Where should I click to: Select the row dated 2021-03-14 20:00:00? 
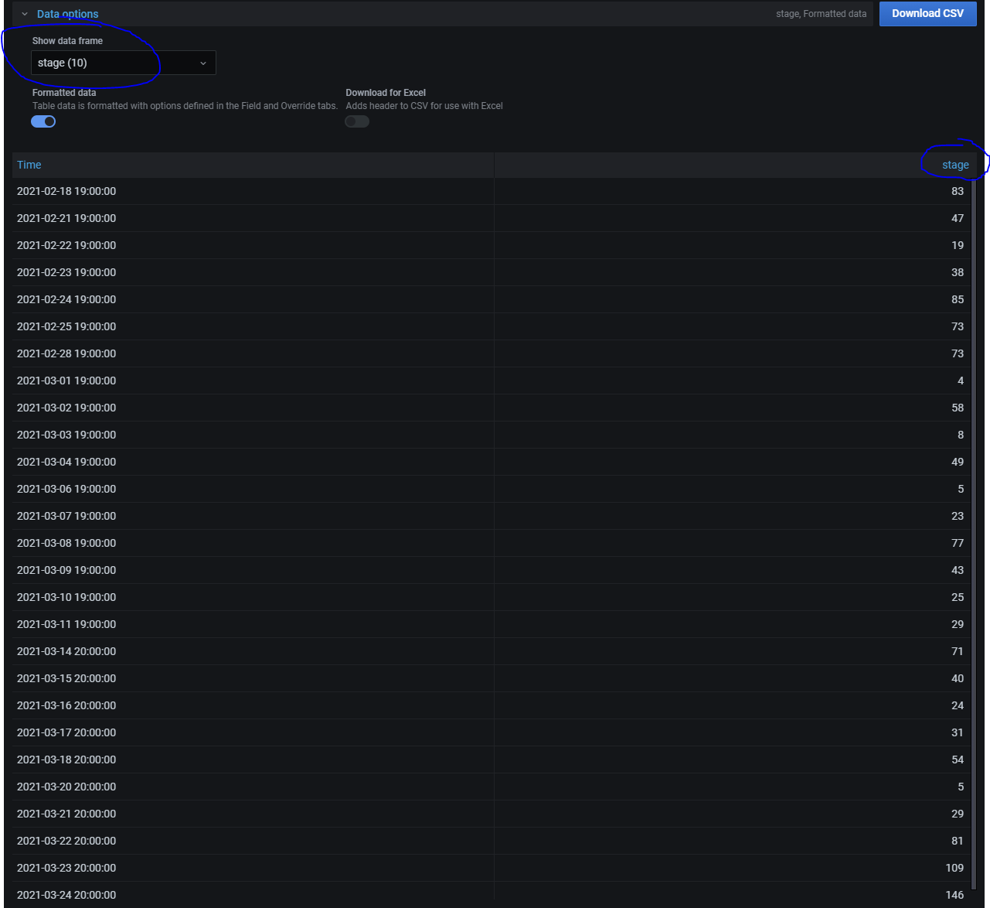(309, 650)
